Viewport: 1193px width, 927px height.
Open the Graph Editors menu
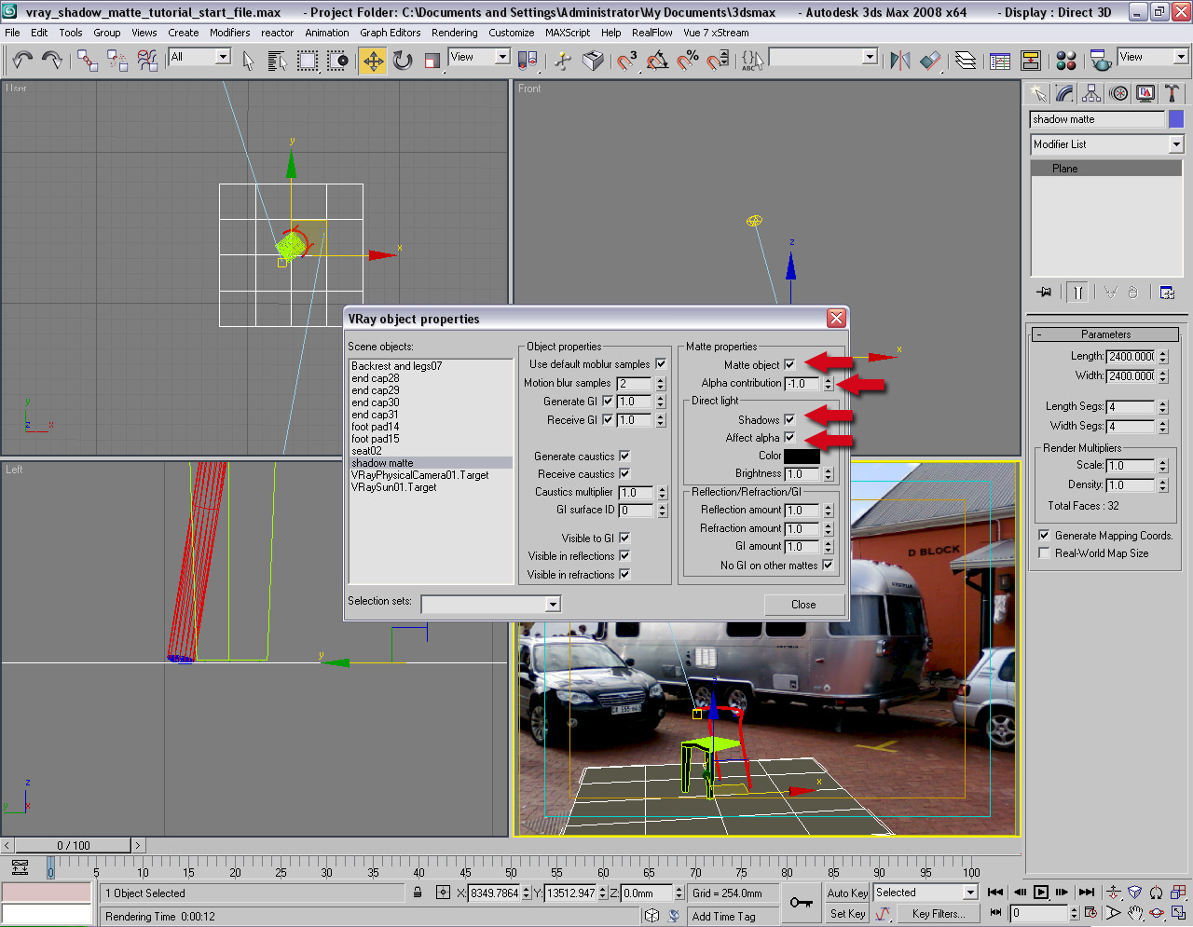[x=390, y=33]
